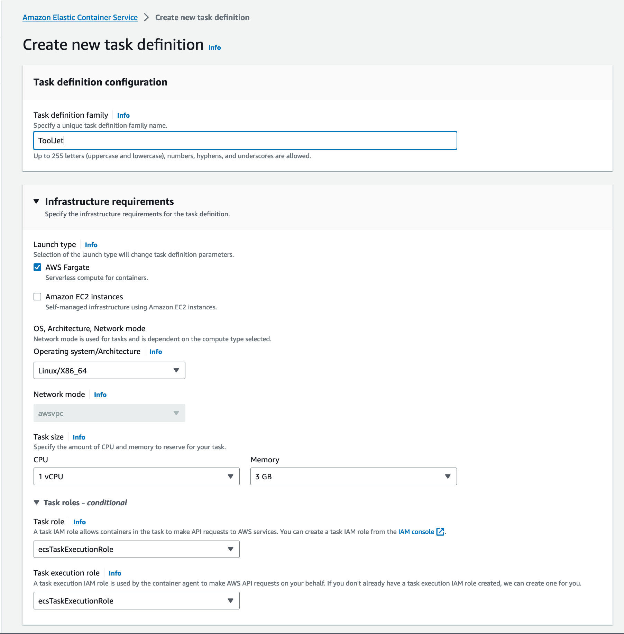Open the Task role dropdown
624x634 pixels.
pyautogui.click(x=136, y=550)
